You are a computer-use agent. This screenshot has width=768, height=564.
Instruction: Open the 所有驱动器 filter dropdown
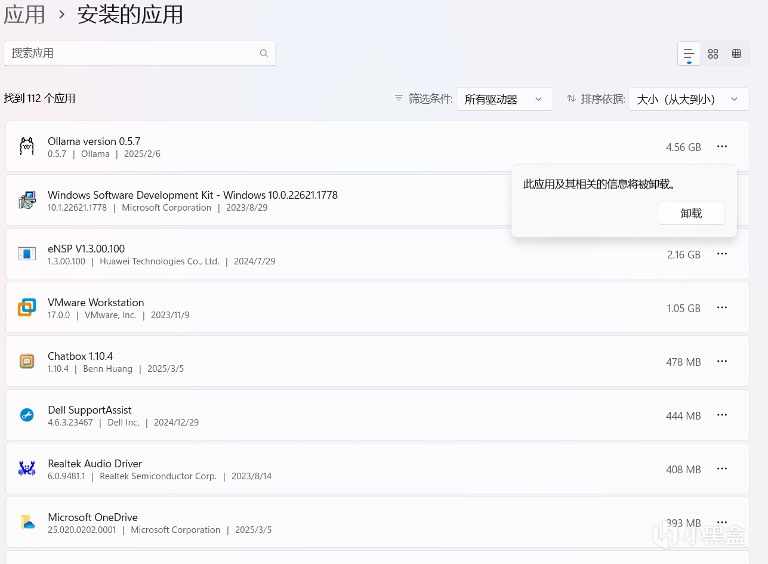coord(504,99)
